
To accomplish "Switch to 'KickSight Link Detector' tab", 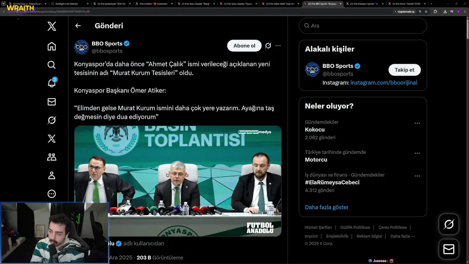I will click(x=70, y=4).
